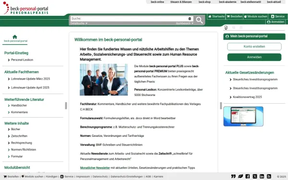Image resolution: width=288 pixels, height=180 pixels.
Task: Click the Datenschutz footer link
Action: click(x=100, y=177)
